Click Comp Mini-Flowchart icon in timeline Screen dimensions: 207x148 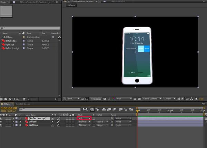click(85, 109)
